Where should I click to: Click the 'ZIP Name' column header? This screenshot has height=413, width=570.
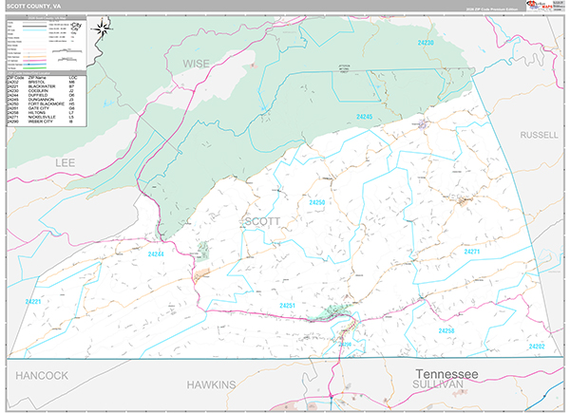click(37, 78)
